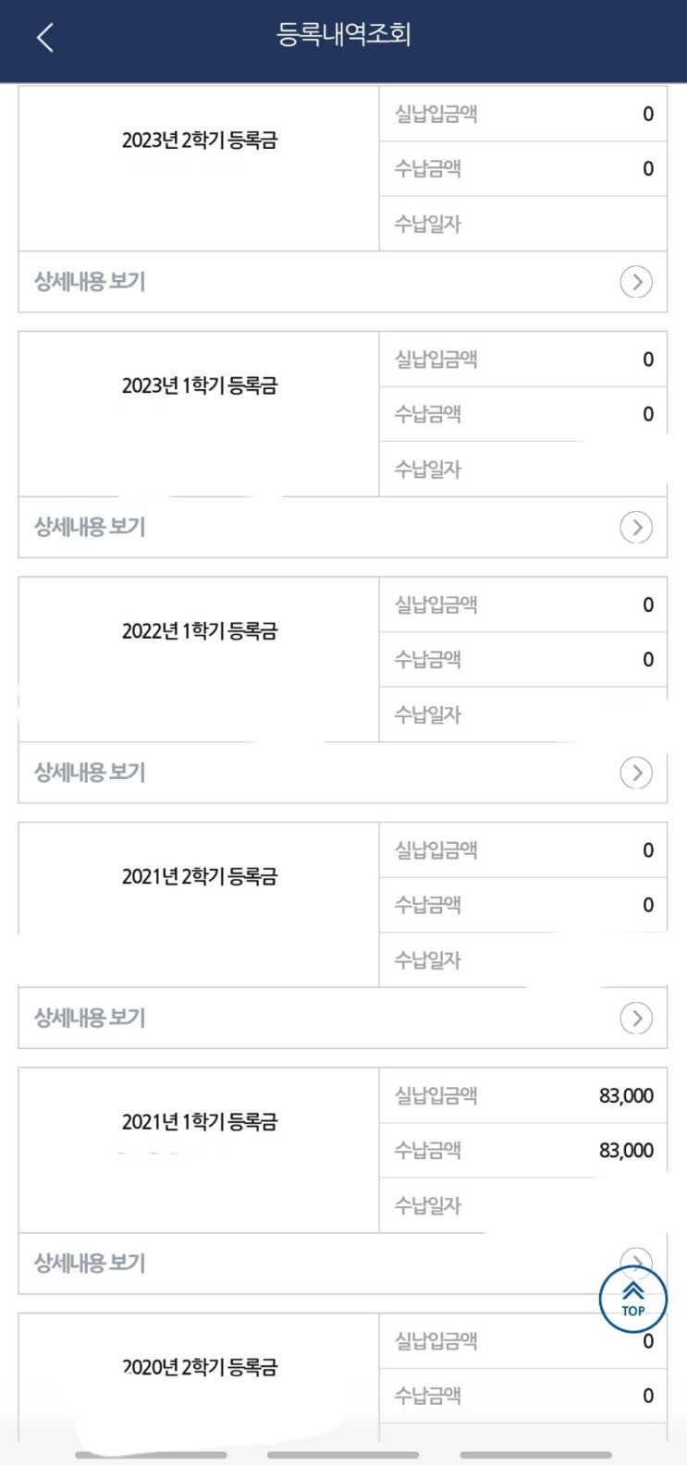This screenshot has width=687, height=1465.
Task: Click 83,000 수납금액 value for 2021년 1학기
Action: (626, 1151)
